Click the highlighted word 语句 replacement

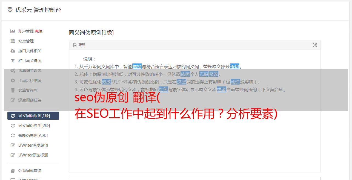click(234, 66)
